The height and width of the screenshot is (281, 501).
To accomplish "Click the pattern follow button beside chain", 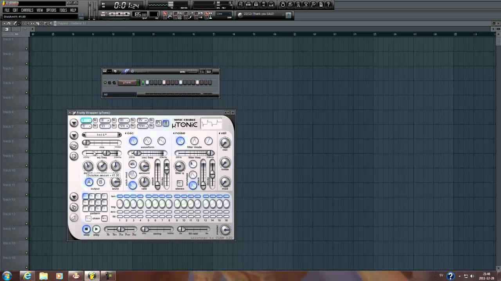I will pyautogui.click(x=104, y=218).
